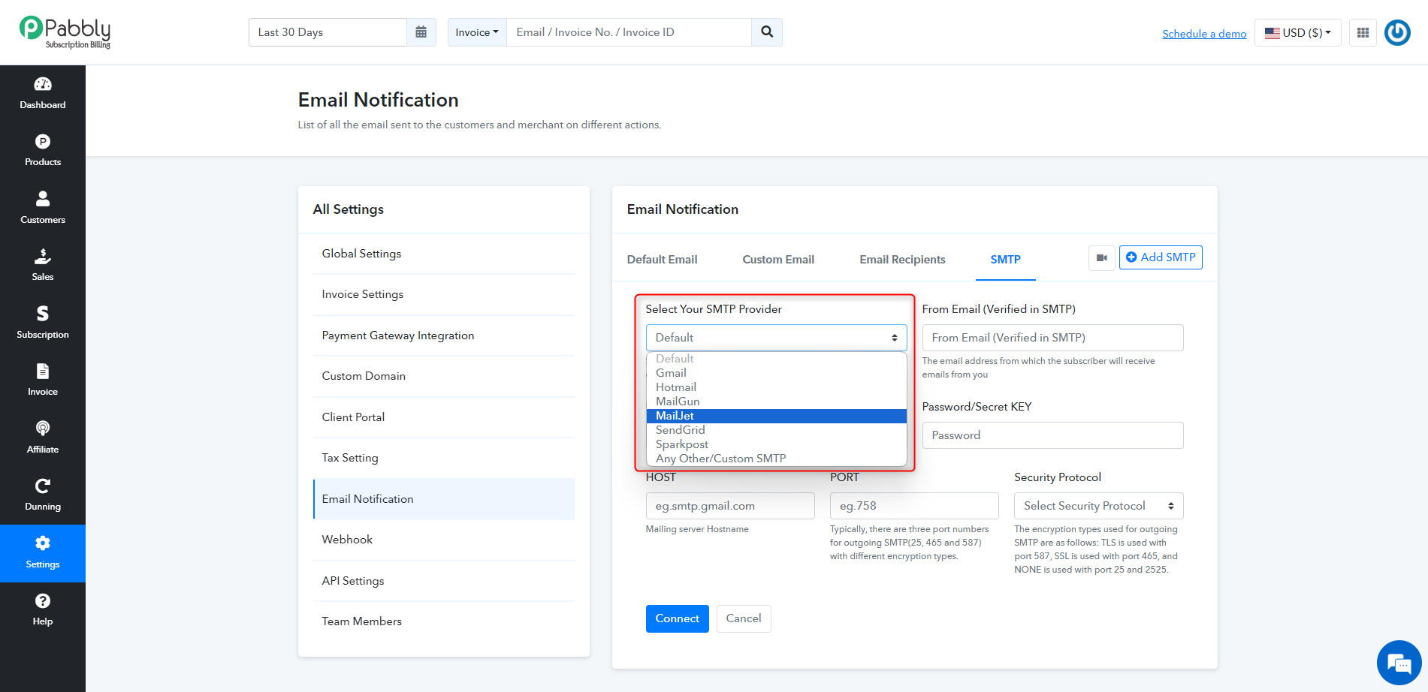Viewport: 1428px width, 692px height.
Task: Click the calendar date picker icon
Action: click(x=421, y=32)
